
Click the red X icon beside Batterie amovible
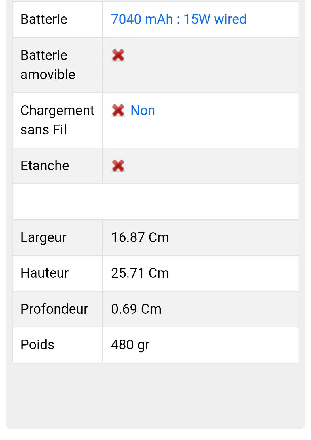click(x=118, y=55)
